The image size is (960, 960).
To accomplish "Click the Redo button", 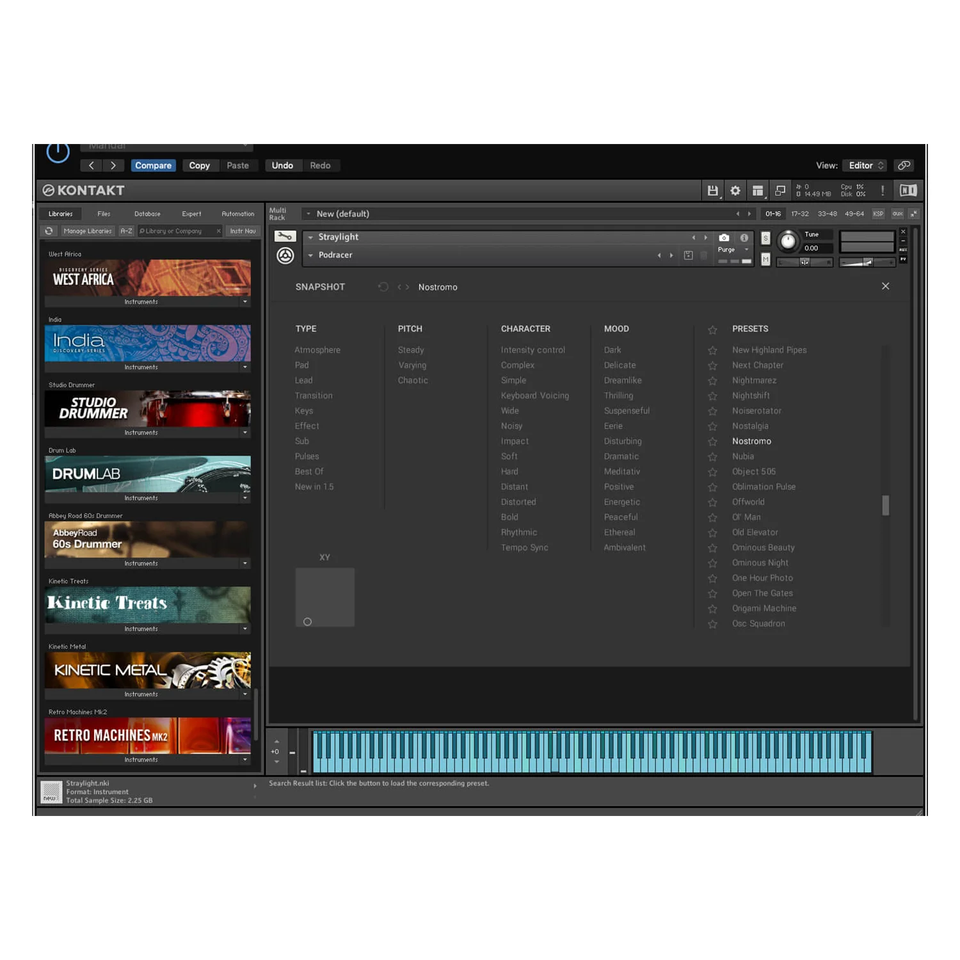I will point(320,166).
